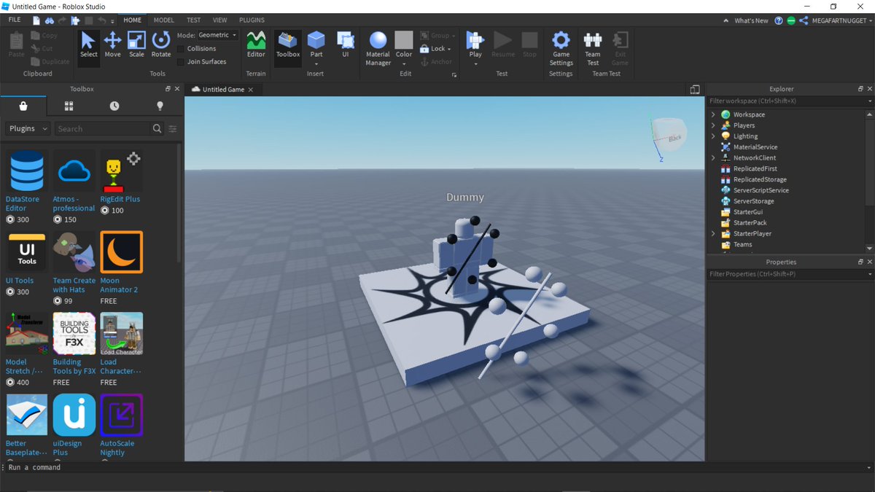
Task: Click the share icon near username
Action: [x=804, y=20]
